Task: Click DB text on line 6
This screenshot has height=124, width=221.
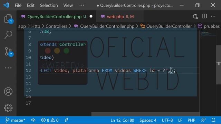Action: click(x=46, y=31)
